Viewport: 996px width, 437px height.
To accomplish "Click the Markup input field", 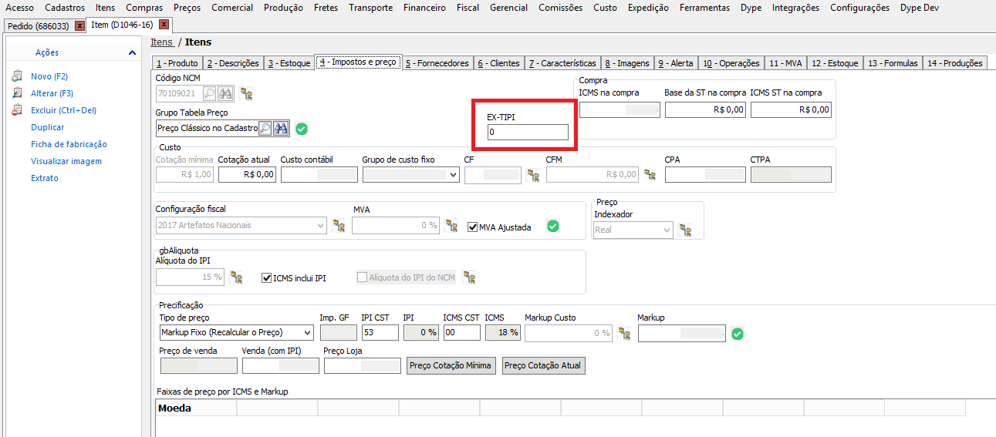I will click(x=682, y=333).
